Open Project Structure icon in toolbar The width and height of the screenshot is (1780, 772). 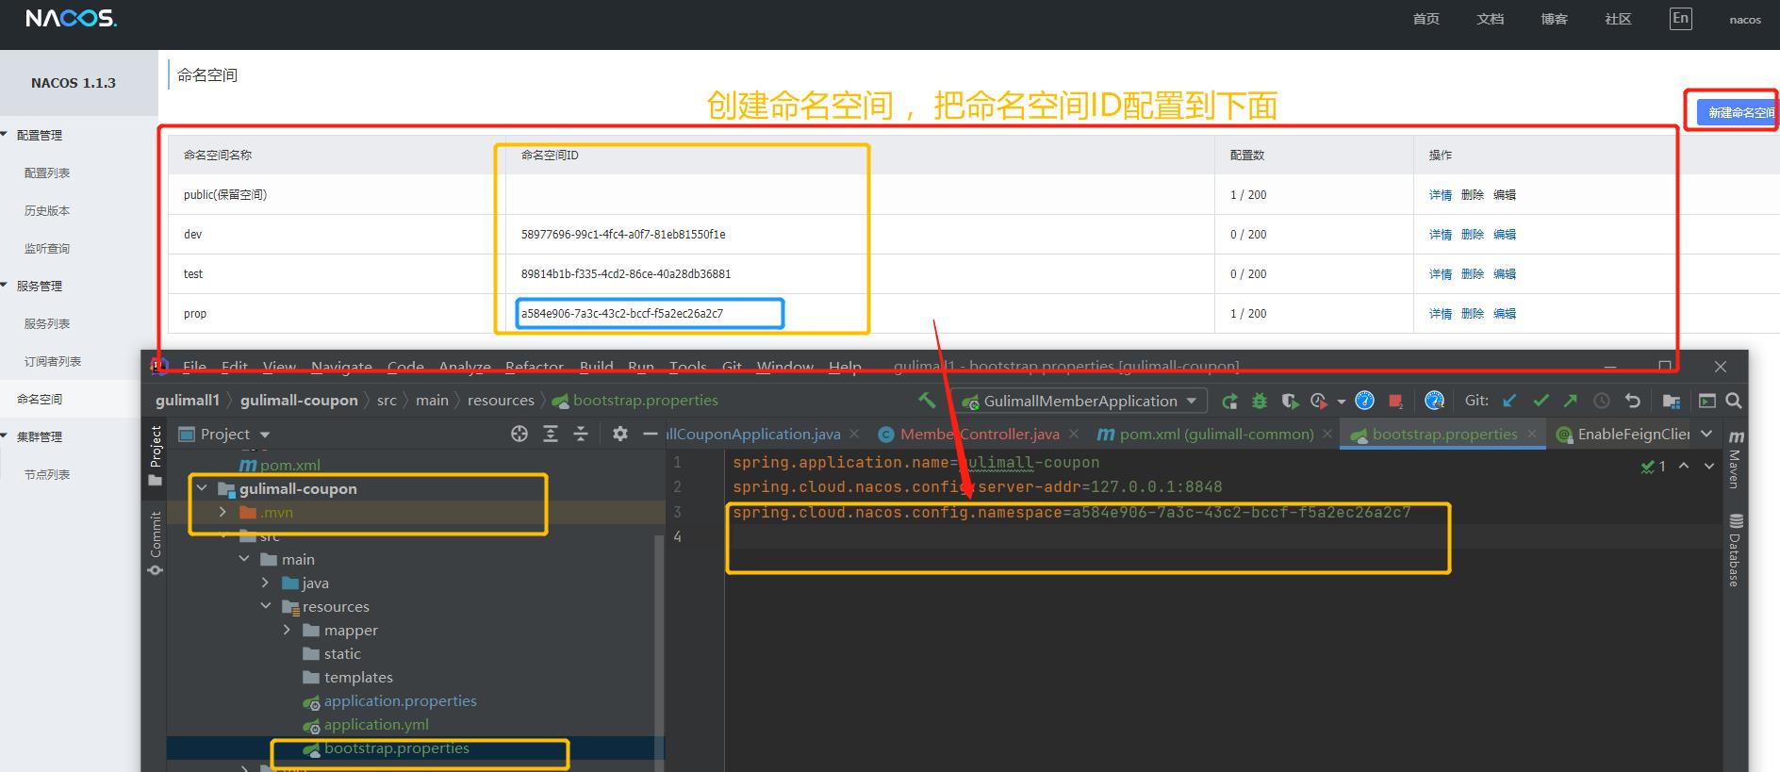click(1672, 402)
